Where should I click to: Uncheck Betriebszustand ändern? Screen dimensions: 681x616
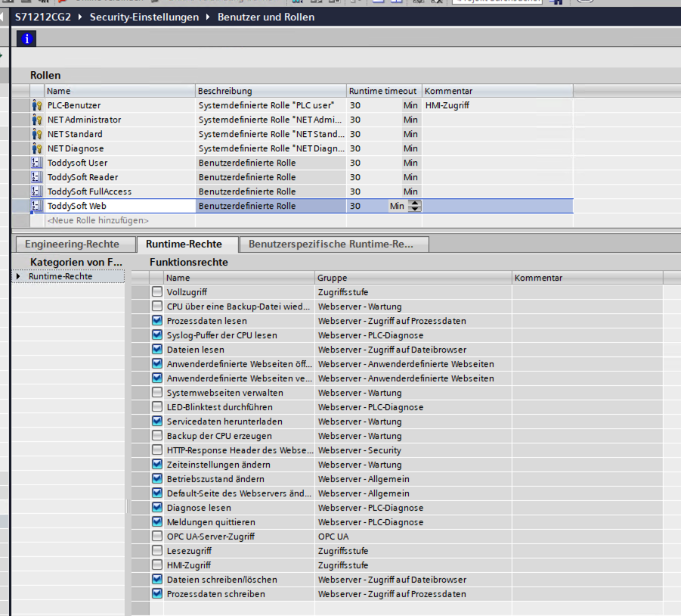157,478
